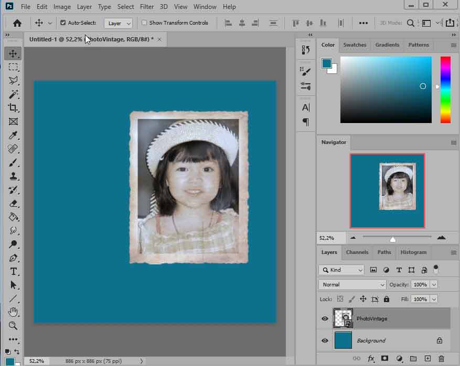Open the Layer menu

click(x=84, y=6)
